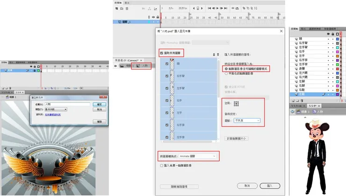
Task: Click the library root folder link
Action: point(53,115)
